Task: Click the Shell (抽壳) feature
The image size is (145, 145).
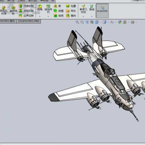Action: 59,16
